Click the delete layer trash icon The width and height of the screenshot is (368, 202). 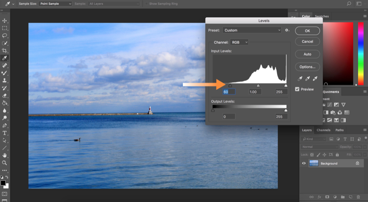coord(358,197)
